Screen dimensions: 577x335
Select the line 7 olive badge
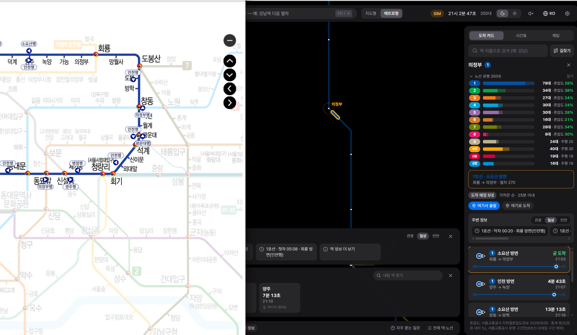tap(475, 127)
